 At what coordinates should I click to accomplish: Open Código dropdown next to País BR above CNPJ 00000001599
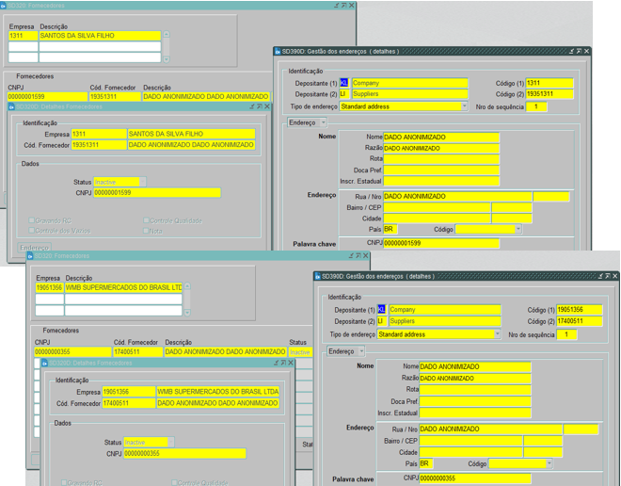pyautogui.click(x=518, y=229)
